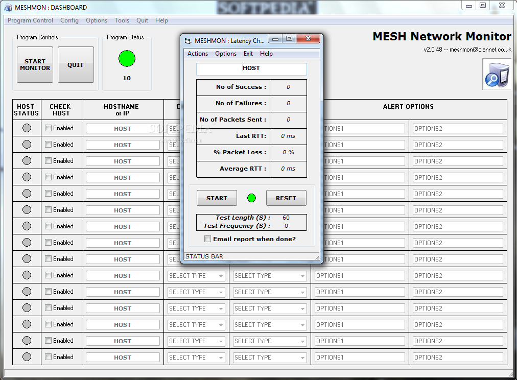Check Enabled box in the fifth row

click(x=49, y=193)
